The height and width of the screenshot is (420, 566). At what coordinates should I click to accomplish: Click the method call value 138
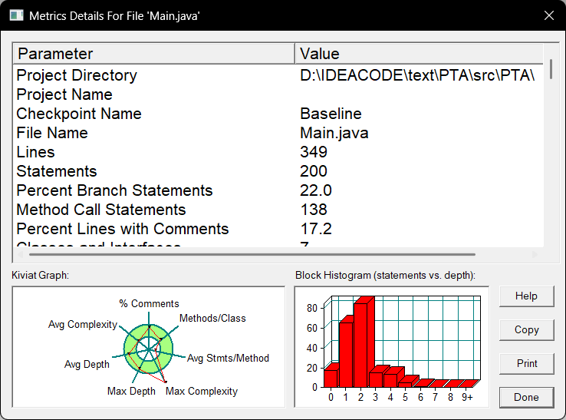click(314, 210)
